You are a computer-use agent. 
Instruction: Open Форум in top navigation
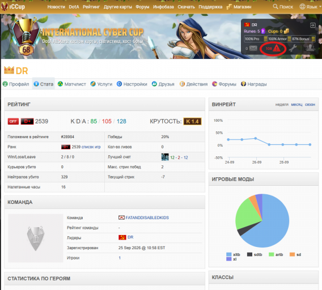(x=142, y=7)
